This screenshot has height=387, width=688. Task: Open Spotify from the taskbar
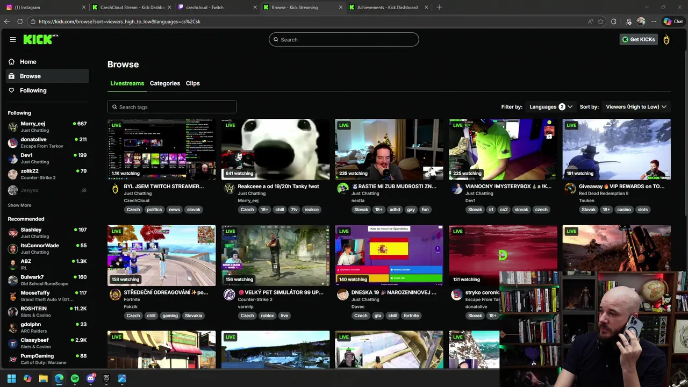[75, 378]
